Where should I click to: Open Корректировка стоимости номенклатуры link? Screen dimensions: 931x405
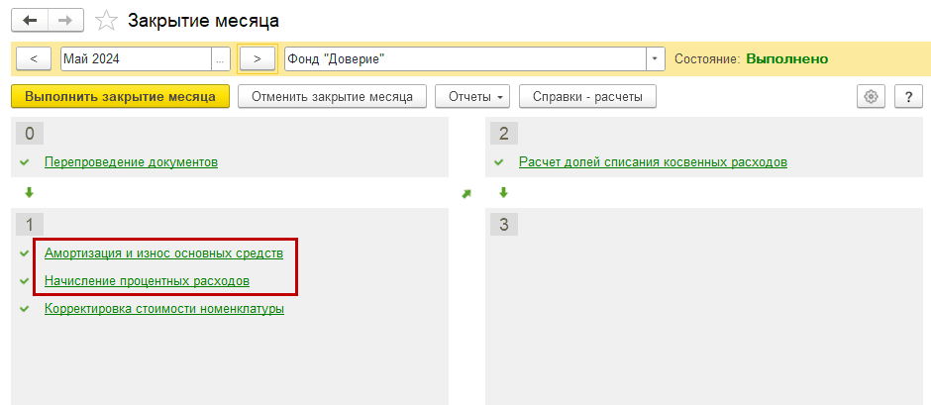click(x=164, y=309)
